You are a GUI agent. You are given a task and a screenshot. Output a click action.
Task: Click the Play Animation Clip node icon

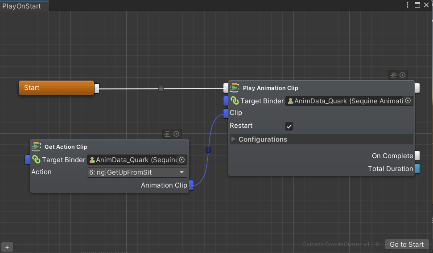(x=235, y=88)
